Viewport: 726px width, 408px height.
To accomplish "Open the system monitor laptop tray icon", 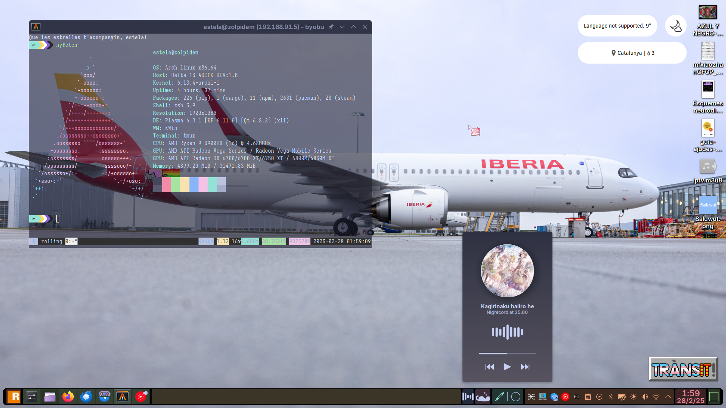I will [x=543, y=397].
